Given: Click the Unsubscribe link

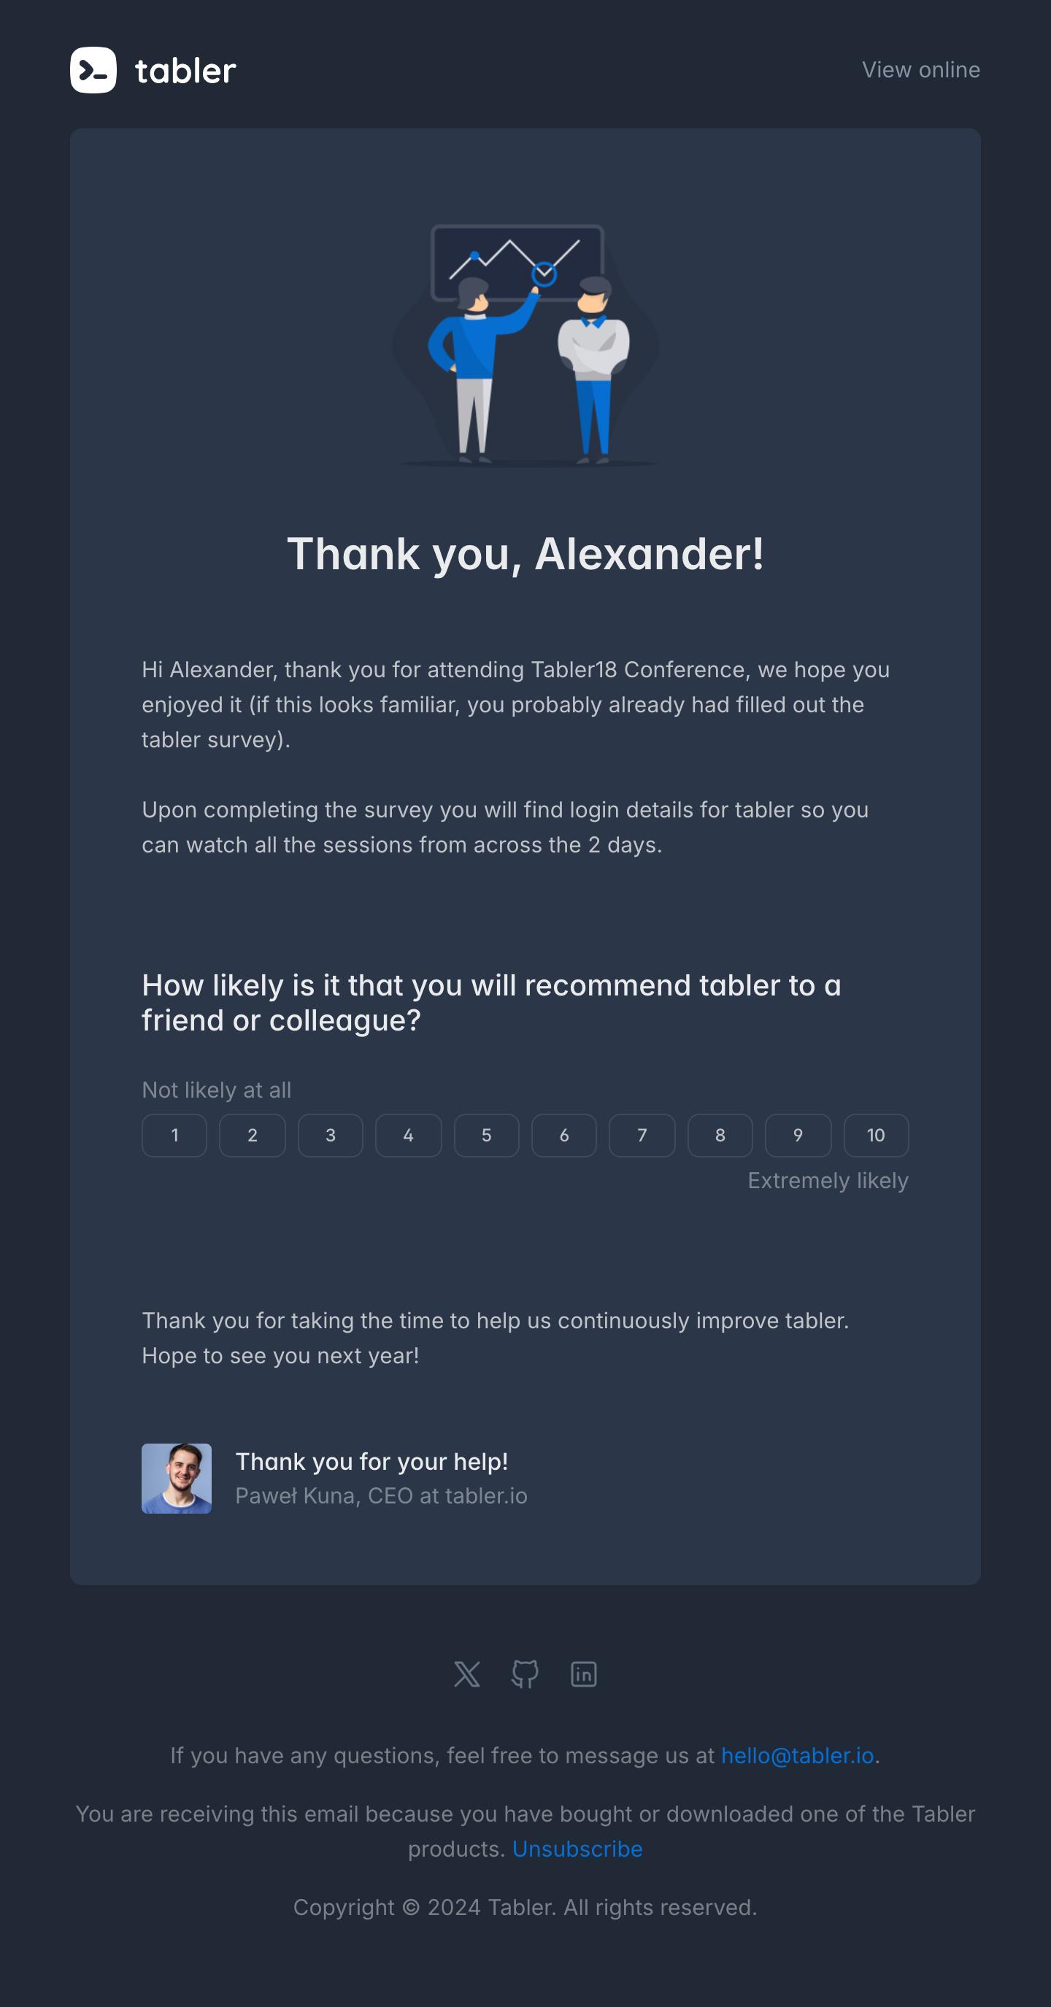Looking at the screenshot, I should coord(577,1849).
